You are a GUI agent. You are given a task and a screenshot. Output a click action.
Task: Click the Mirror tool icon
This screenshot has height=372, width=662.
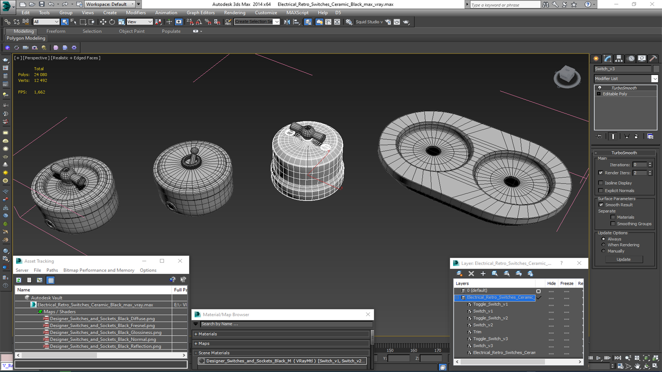pos(287,22)
